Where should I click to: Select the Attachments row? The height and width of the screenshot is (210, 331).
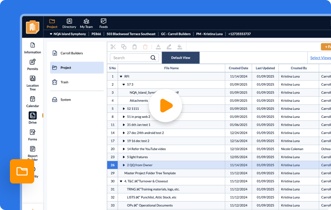tap(219, 101)
